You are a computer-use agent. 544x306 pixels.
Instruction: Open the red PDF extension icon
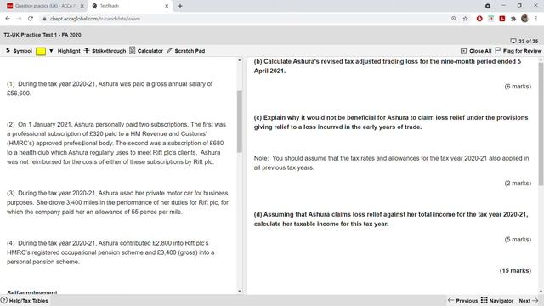pos(502,19)
